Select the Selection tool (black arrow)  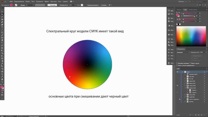[2, 12]
